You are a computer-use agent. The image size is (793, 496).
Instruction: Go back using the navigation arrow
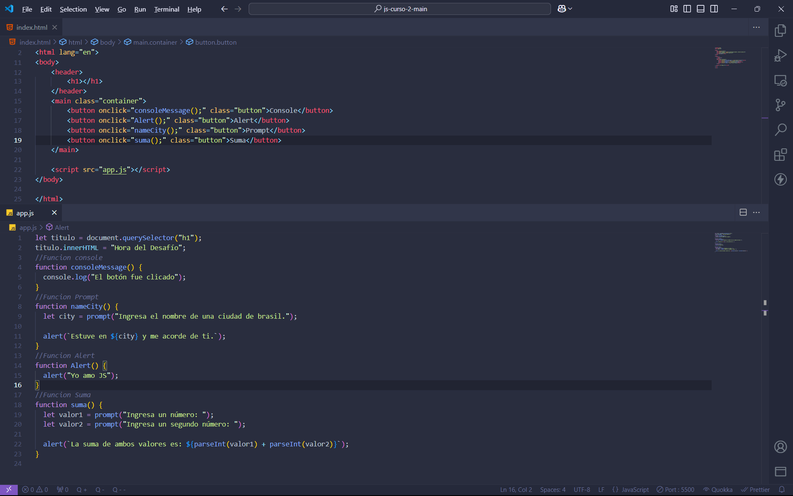click(x=224, y=9)
